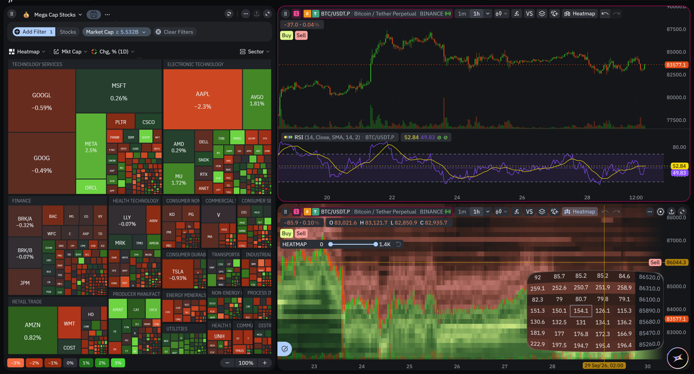The height and width of the screenshot is (374, 694).
Task: Toggle the Stocks filter chip
Action: click(x=68, y=32)
